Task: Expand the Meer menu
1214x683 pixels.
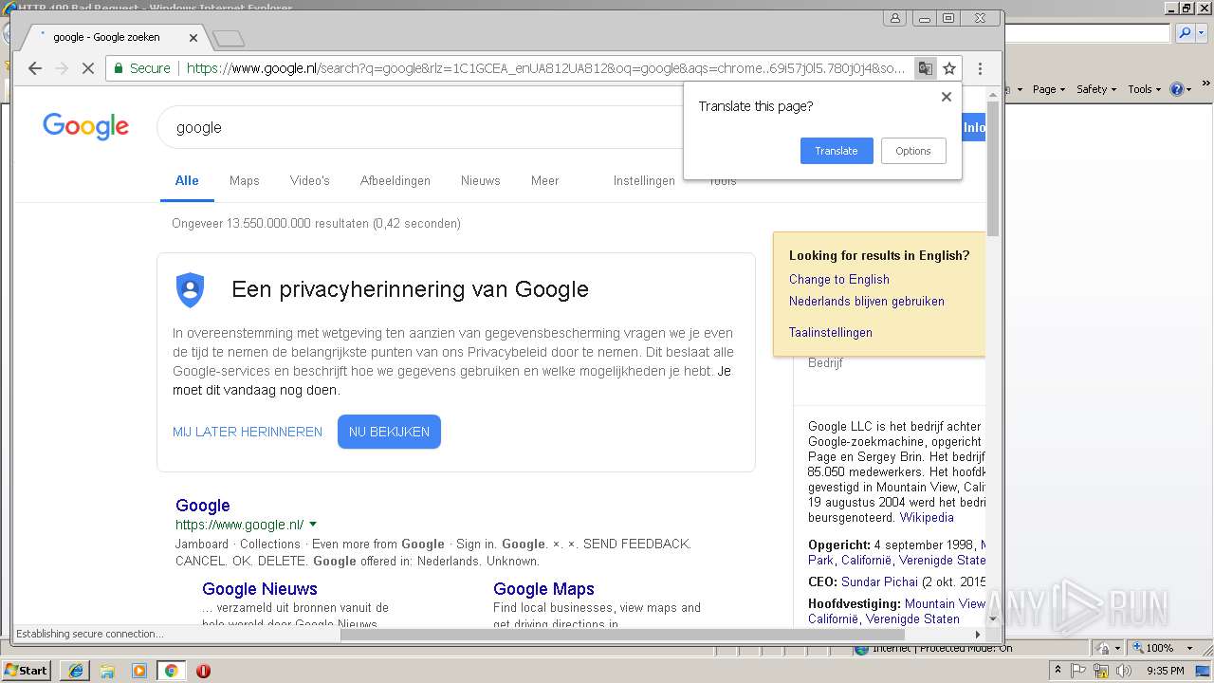Action: [544, 180]
